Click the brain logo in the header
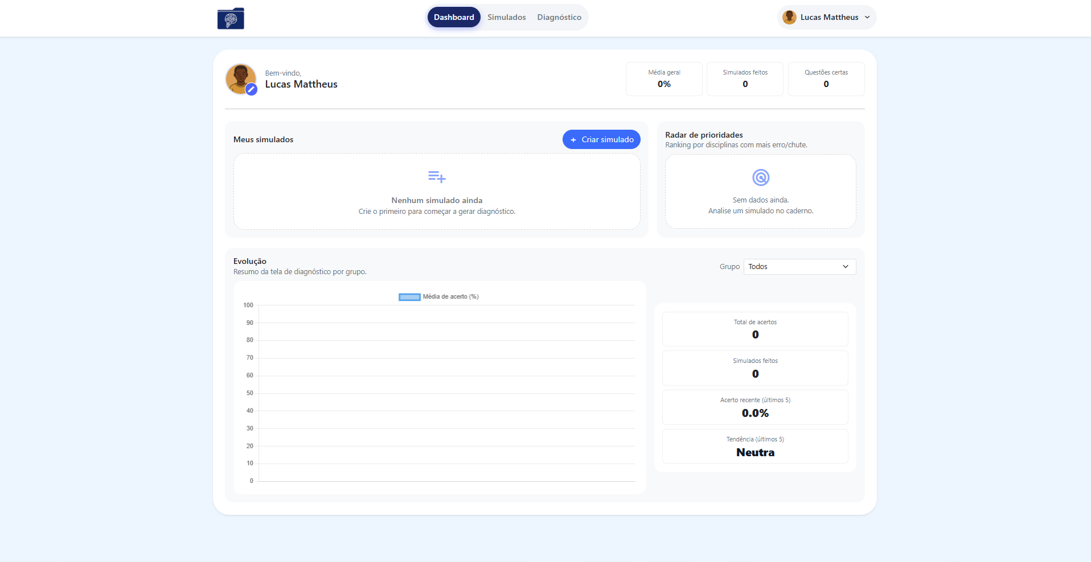This screenshot has height=562, width=1091. pos(231,18)
